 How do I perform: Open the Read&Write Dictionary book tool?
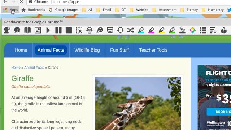point(27,30)
